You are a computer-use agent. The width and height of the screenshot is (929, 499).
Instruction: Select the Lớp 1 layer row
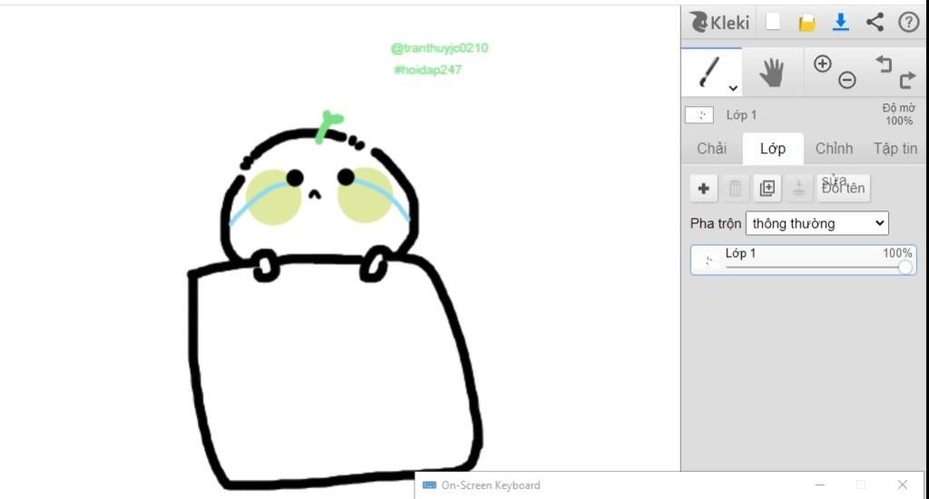point(804,259)
